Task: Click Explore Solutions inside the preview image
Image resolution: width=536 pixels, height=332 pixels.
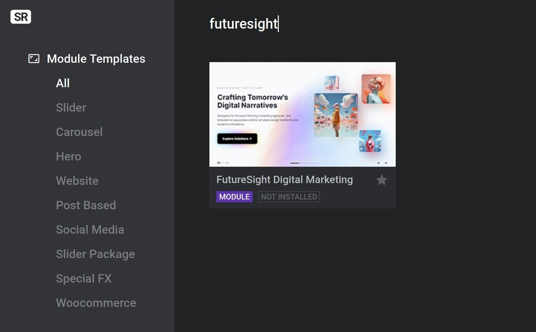Action: coord(237,139)
